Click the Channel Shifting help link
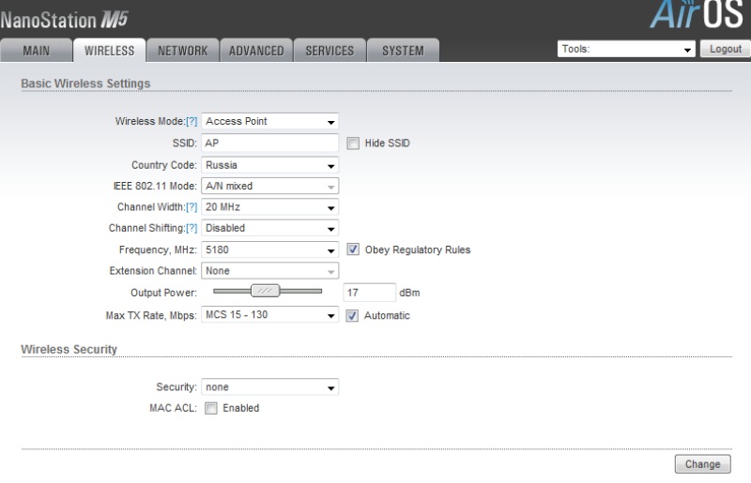The height and width of the screenshot is (483, 751). (192, 228)
